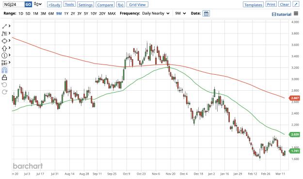303x179 pixels.
Task: Select the arrow marker tool icon
Action: click(4, 48)
